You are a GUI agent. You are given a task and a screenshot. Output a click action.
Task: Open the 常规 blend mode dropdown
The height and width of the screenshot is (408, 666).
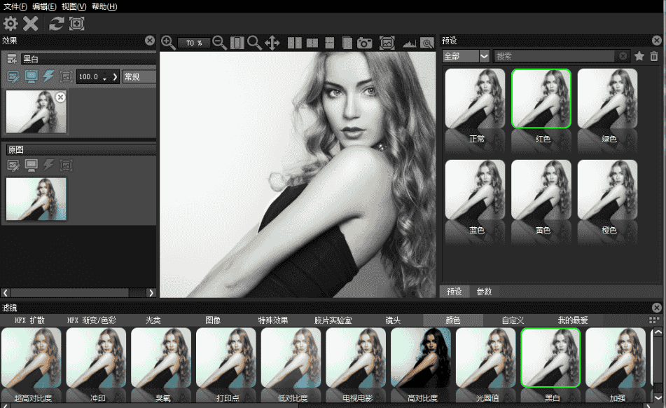pos(139,76)
